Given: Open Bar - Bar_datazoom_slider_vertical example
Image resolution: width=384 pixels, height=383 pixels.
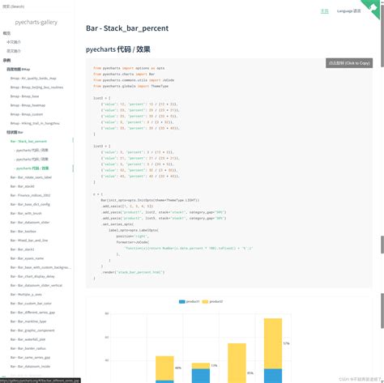Looking at the screenshot, I should tap(36, 285).
